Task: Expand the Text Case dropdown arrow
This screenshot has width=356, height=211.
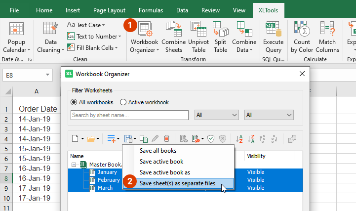Action: (x=103, y=25)
